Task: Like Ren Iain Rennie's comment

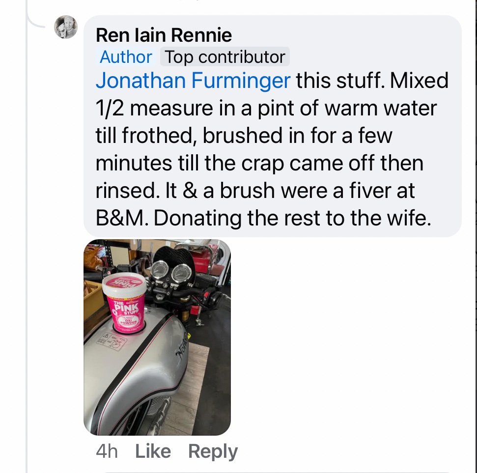Action: (153, 451)
